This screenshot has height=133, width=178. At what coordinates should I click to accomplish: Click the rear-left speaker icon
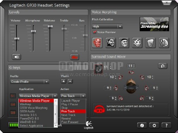pyautogui.click(x=121, y=98)
